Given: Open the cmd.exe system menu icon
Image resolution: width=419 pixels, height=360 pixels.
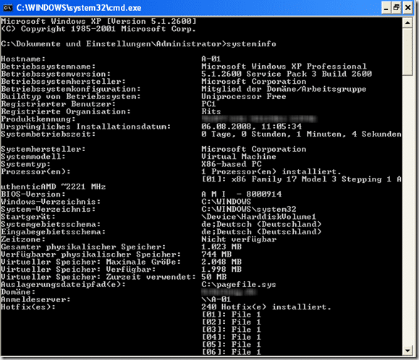Looking at the screenshot, I should click(x=7, y=8).
